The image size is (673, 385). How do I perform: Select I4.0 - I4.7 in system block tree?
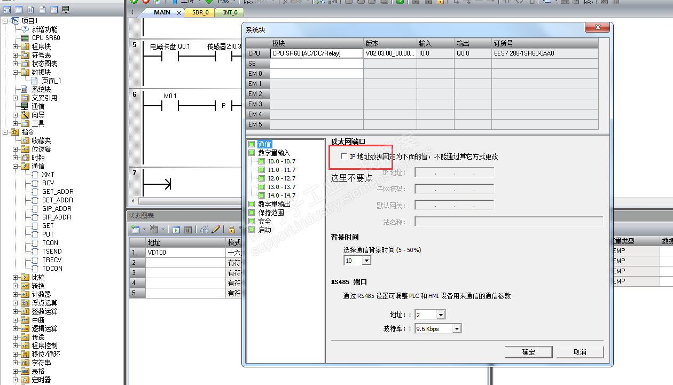[281, 195]
